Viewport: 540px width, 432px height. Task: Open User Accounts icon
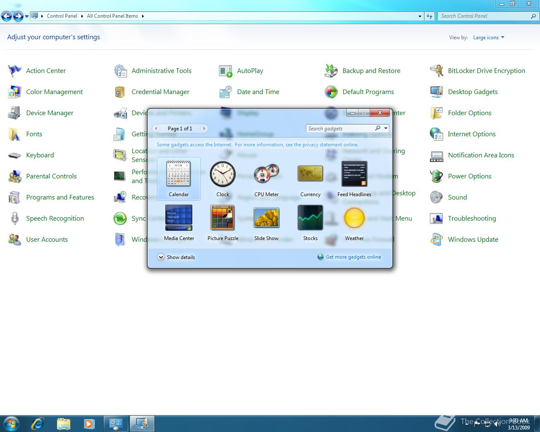pos(15,240)
